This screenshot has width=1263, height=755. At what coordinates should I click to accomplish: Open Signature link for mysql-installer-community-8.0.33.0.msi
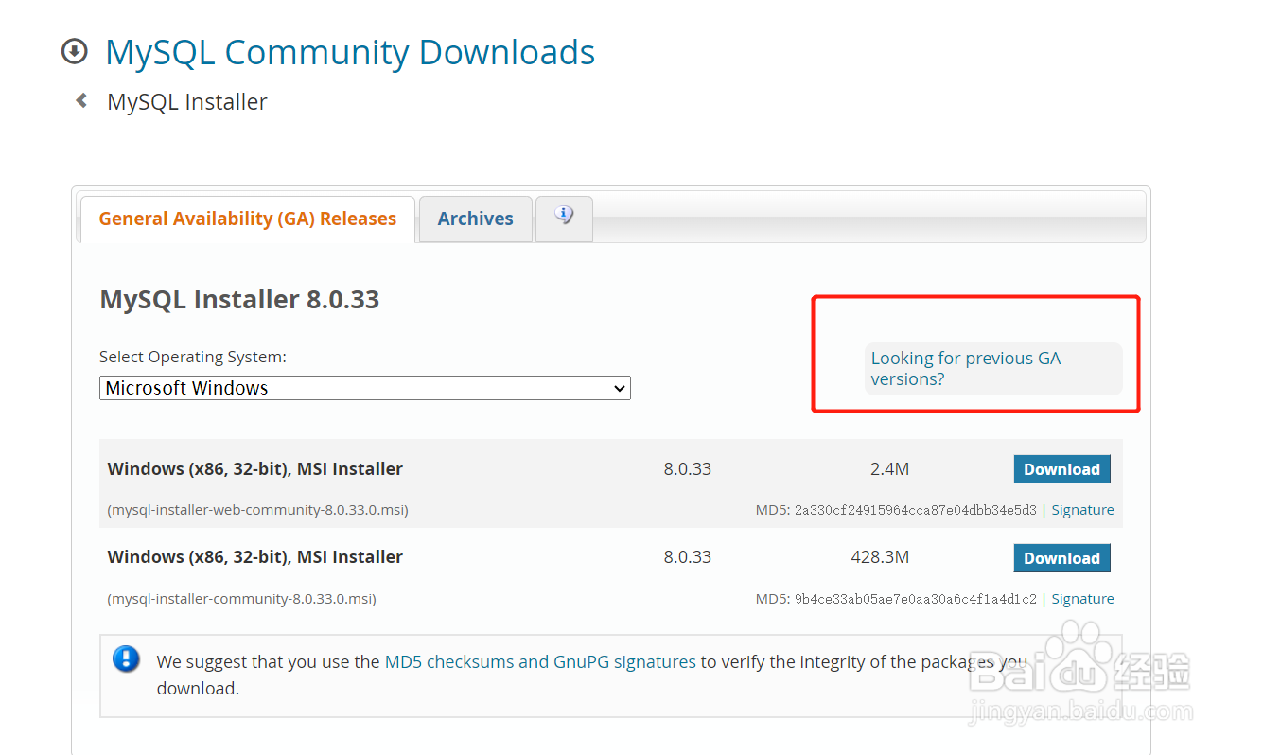click(x=1082, y=599)
